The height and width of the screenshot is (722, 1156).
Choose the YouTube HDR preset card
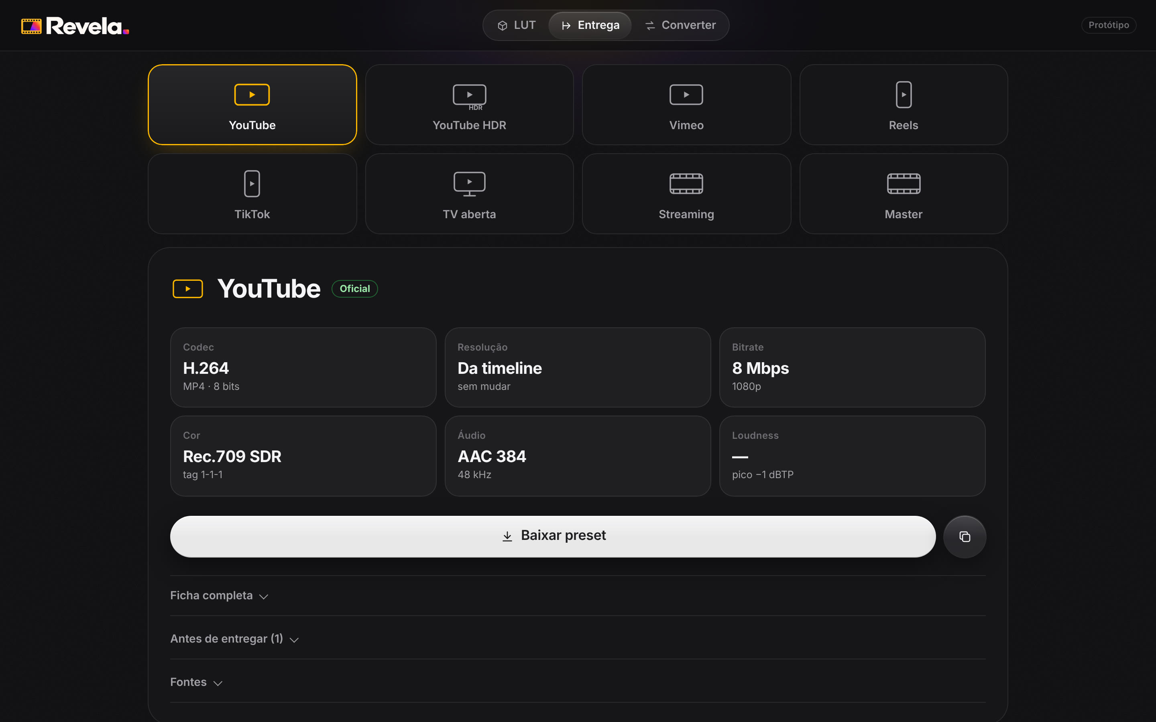(469, 105)
